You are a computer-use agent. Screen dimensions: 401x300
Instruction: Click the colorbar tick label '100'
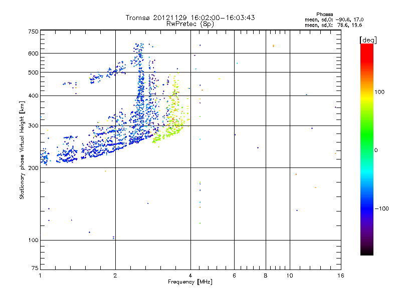[379, 92]
